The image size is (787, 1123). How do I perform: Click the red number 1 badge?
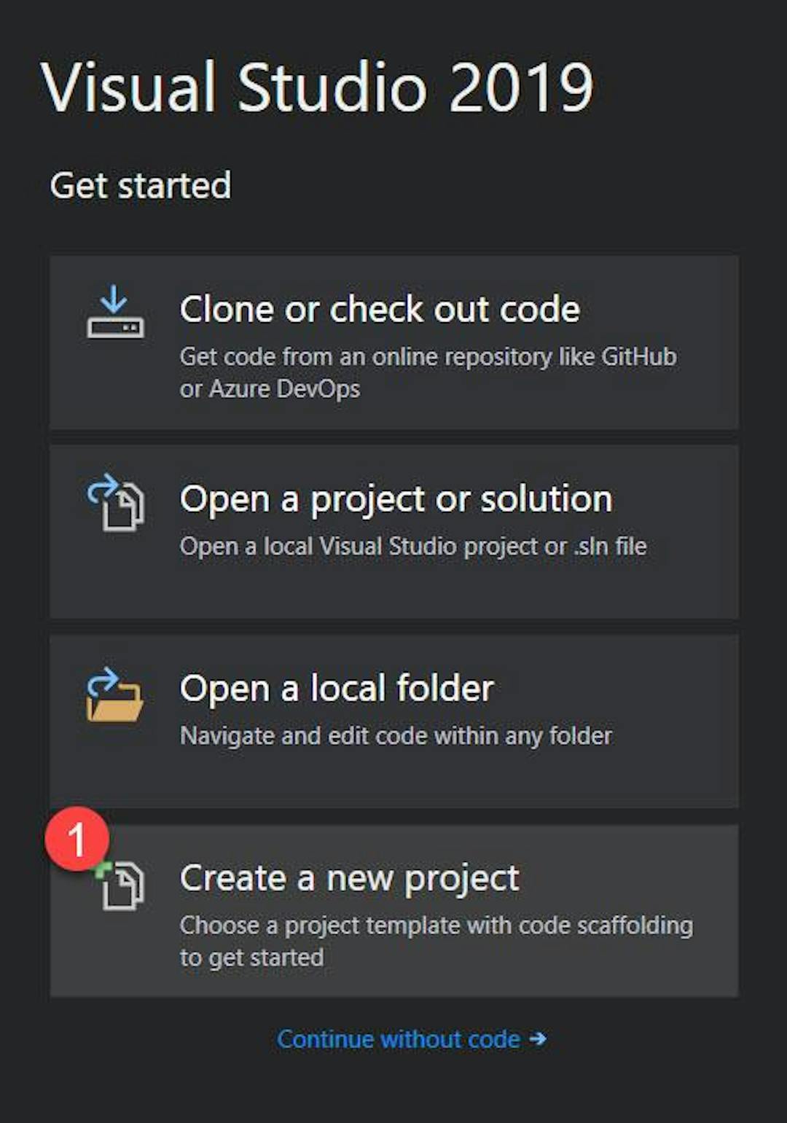(77, 839)
